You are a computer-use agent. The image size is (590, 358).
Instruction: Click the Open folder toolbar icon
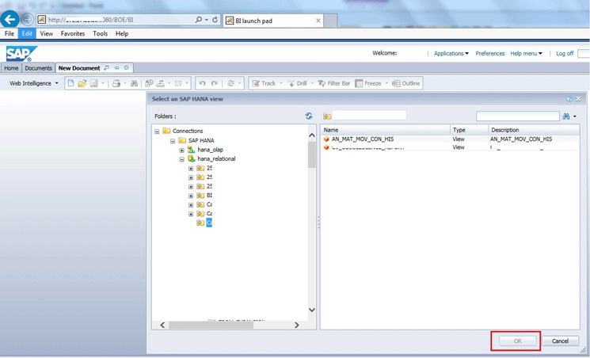[82, 83]
